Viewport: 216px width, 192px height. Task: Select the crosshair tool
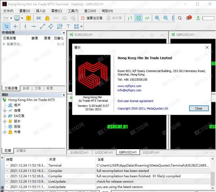click(15, 26)
